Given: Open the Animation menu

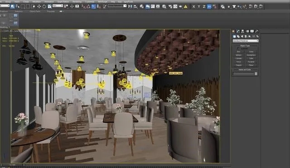Looking at the screenshot, I should click(49, 2).
